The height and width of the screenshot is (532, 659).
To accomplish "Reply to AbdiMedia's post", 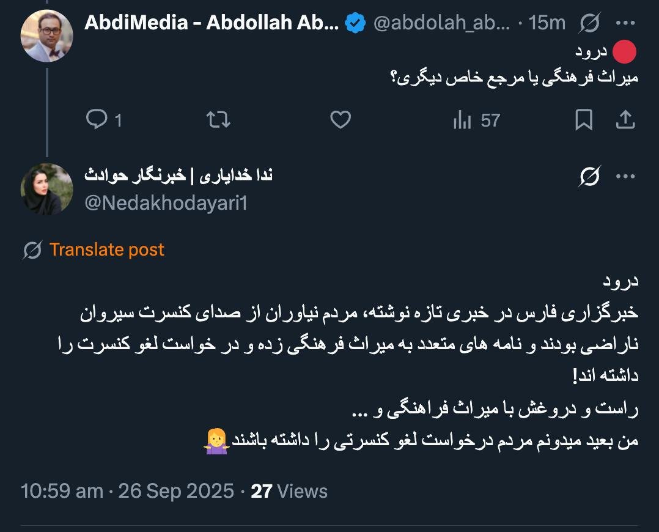I will click(97, 120).
